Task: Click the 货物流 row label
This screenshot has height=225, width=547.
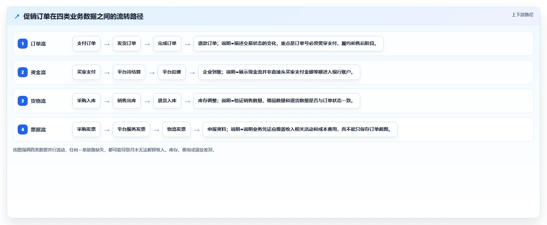Action: tap(38, 101)
